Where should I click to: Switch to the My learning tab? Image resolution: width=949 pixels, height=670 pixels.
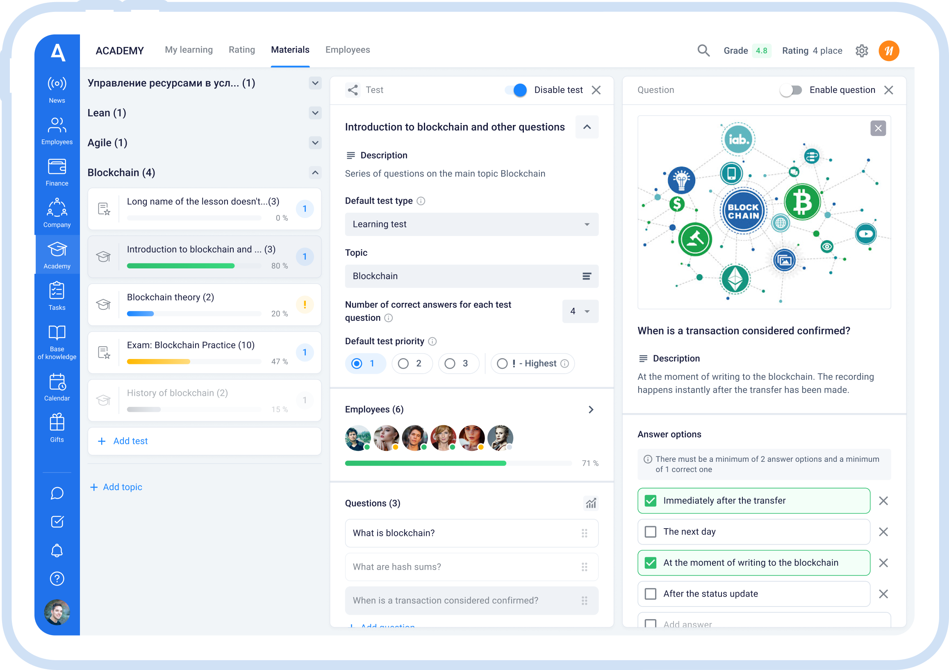189,50
